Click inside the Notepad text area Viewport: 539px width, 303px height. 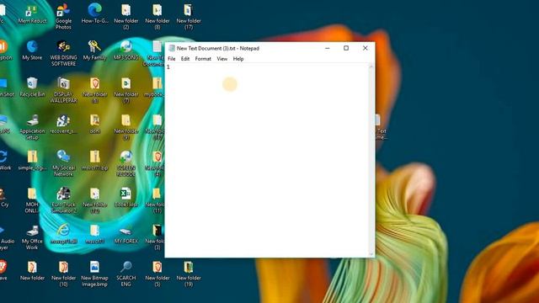[x=267, y=160]
